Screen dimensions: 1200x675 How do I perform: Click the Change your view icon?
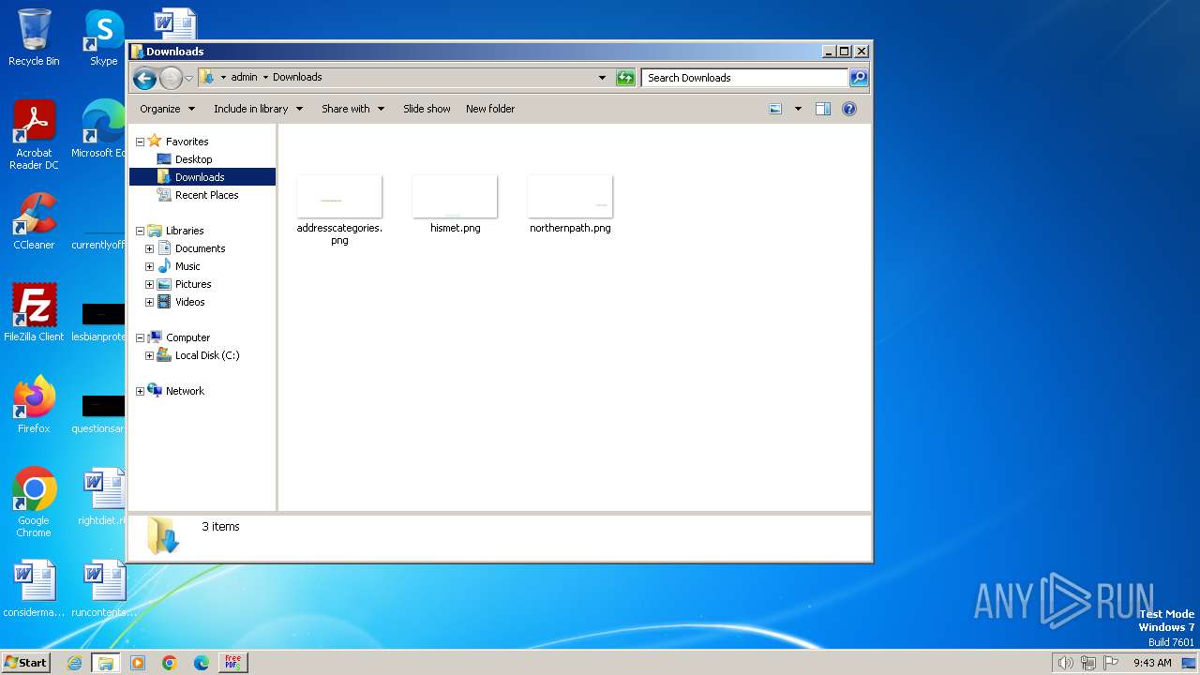(775, 109)
